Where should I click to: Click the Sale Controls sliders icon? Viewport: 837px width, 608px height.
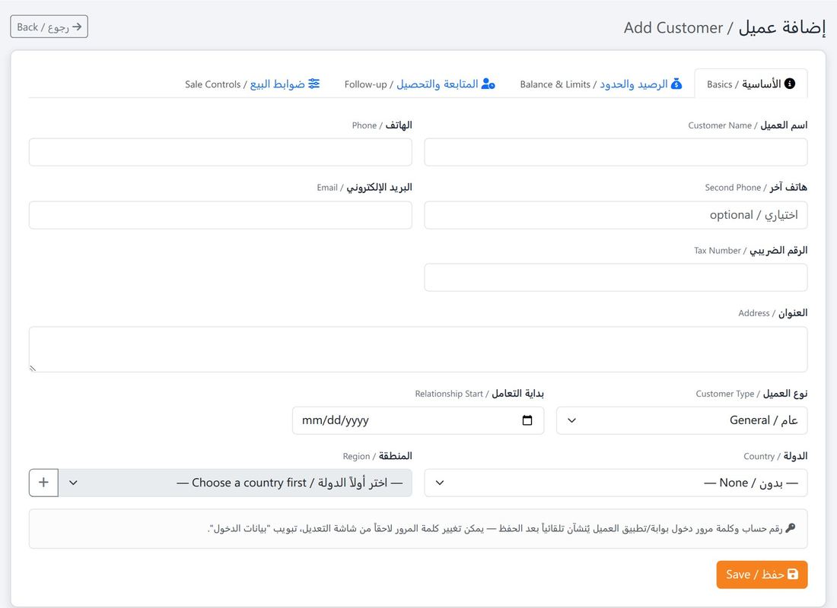coord(313,84)
